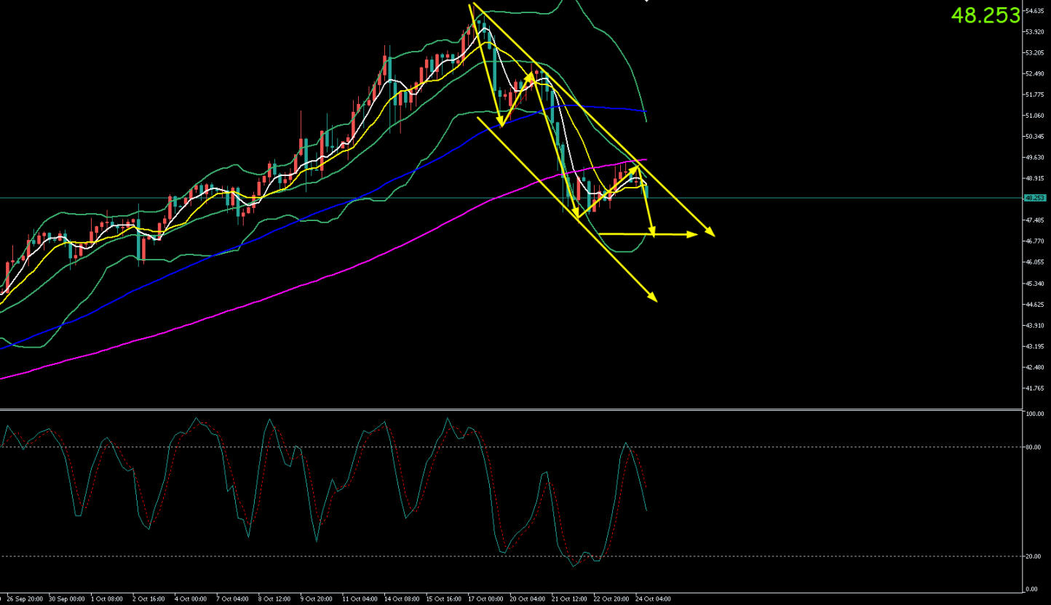This screenshot has width=1051, height=605.
Task: Select the 7 Oct 04:00 time label
Action: 233,599
